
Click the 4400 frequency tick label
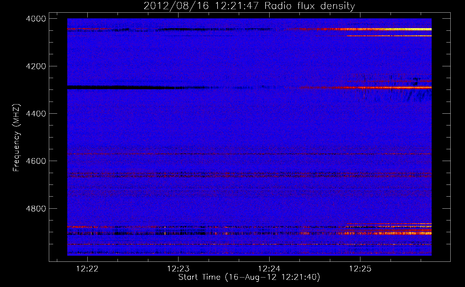(x=36, y=114)
